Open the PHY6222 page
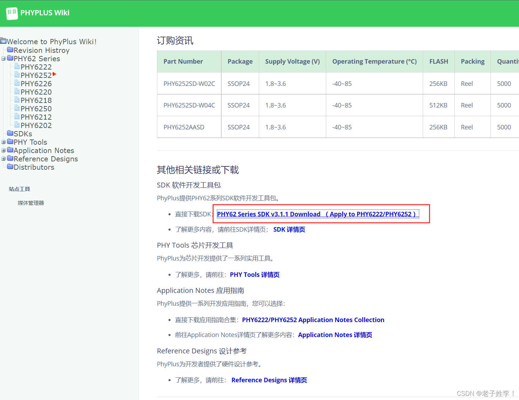Image resolution: width=519 pixels, height=400 pixels. coord(36,67)
